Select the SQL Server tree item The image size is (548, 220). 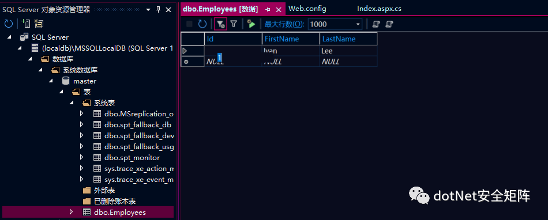pyautogui.click(x=50, y=37)
